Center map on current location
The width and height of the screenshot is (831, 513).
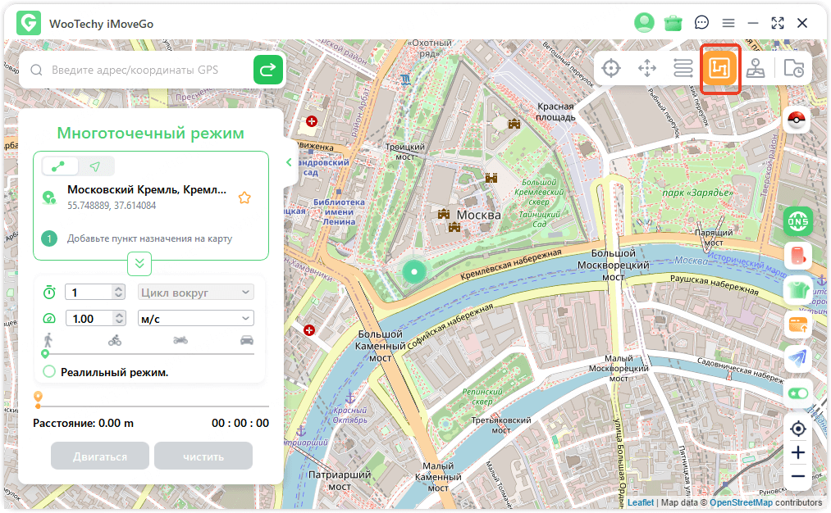(x=797, y=429)
